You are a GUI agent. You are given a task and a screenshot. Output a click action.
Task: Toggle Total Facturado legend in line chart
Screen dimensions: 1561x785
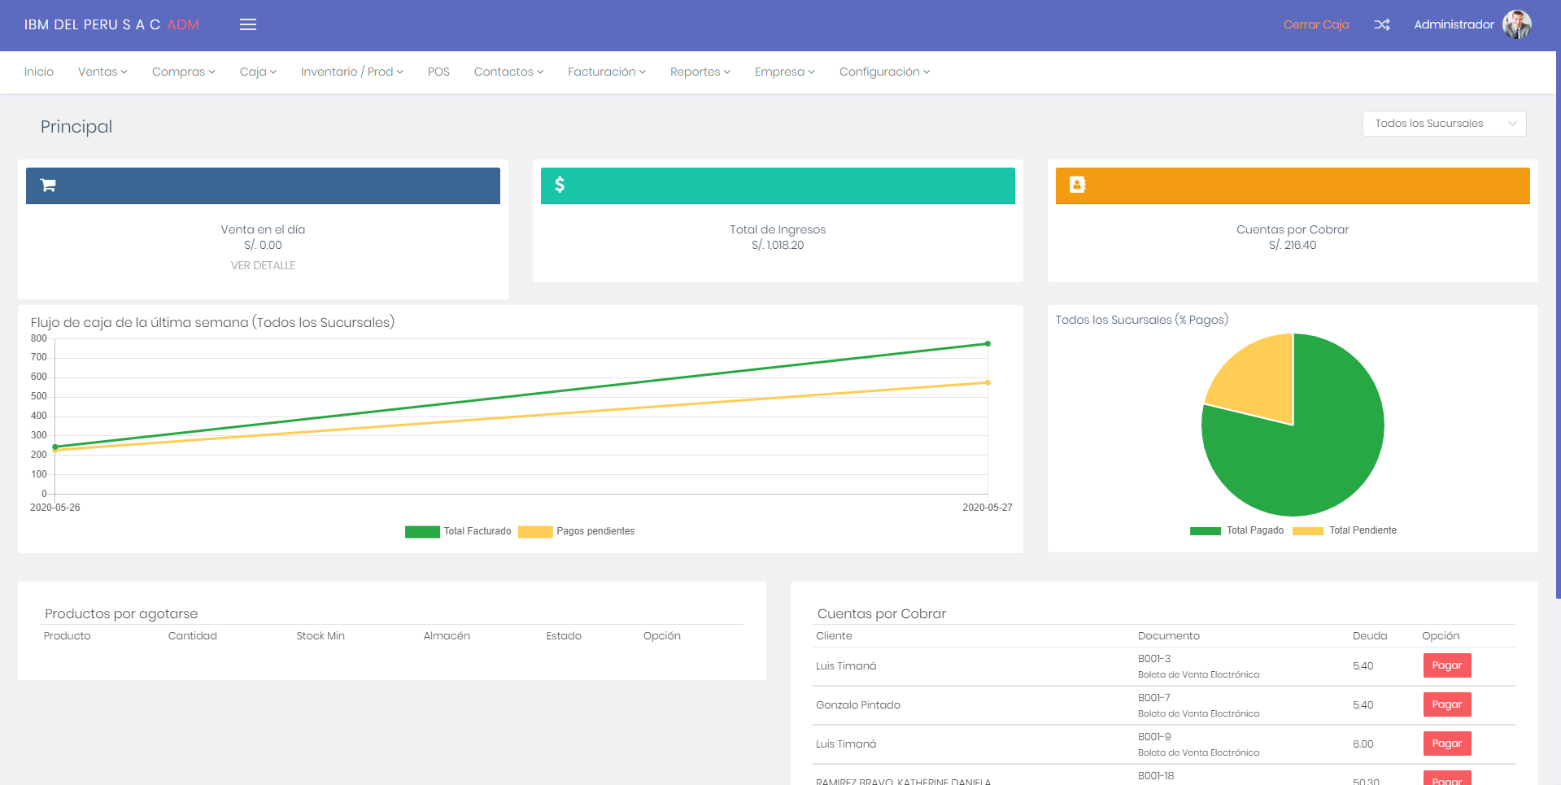[x=459, y=531]
